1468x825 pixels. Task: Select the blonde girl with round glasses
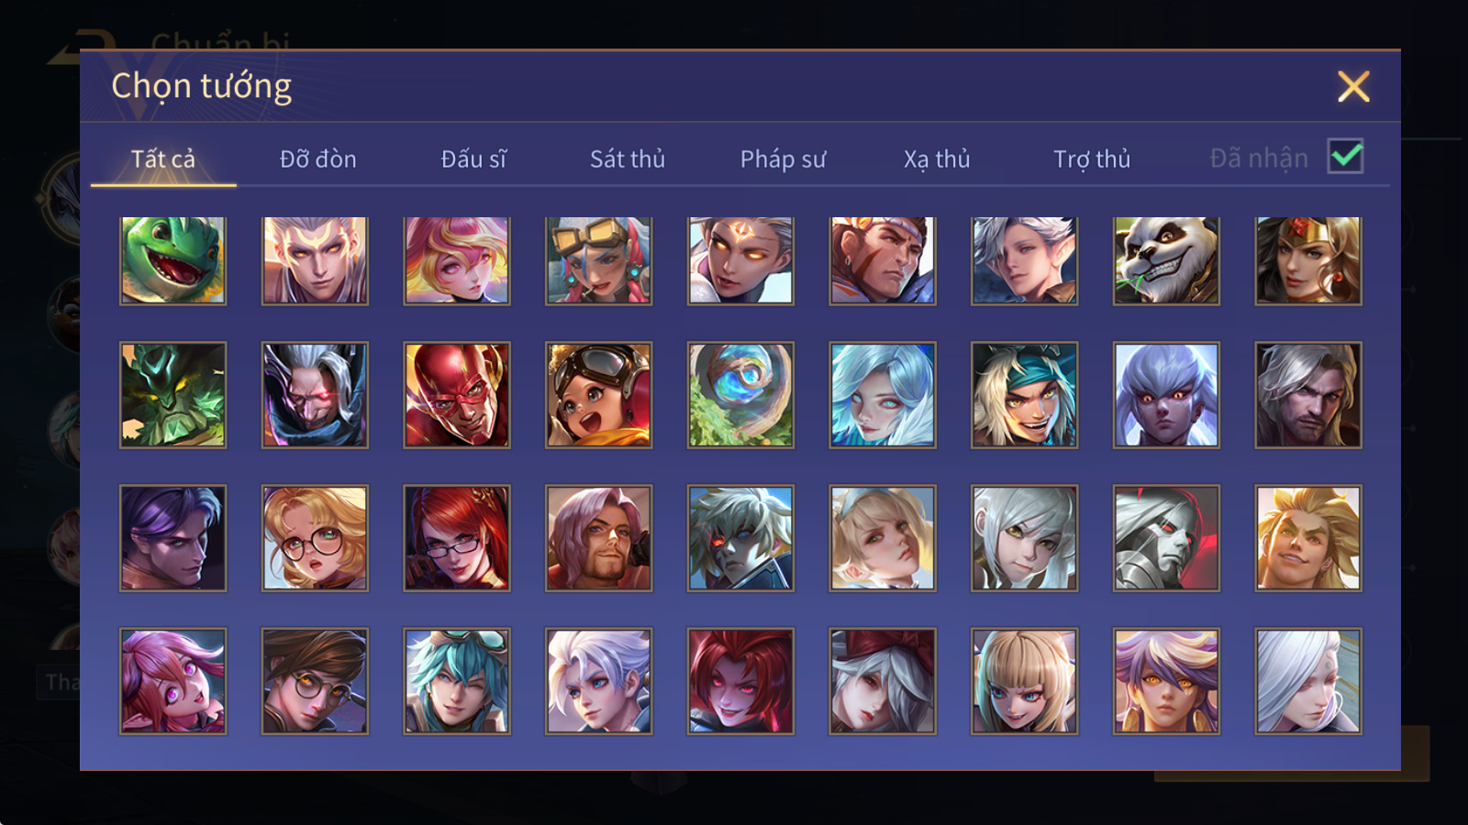(x=315, y=538)
